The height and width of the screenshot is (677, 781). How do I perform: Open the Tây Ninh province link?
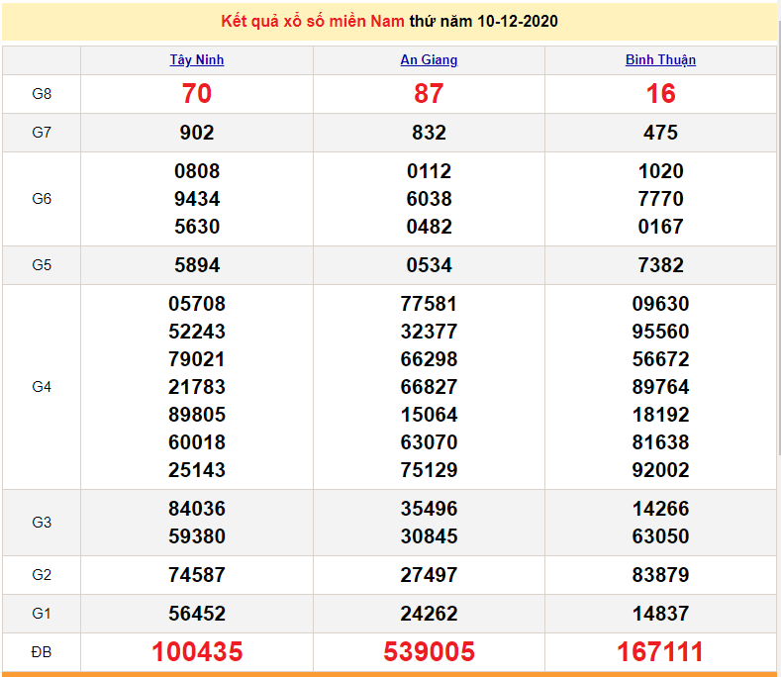point(197,59)
